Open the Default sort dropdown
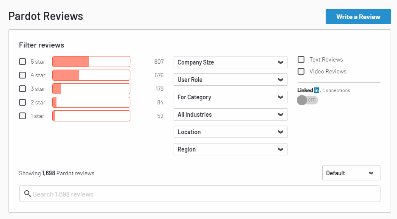The image size is (397, 219). point(351,173)
